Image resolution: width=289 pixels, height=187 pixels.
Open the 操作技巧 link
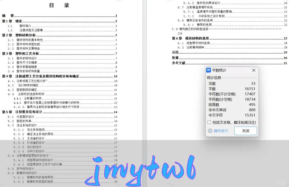tap(221, 131)
